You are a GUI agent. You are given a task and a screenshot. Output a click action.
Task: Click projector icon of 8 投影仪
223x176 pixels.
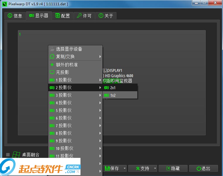[x=52, y=133]
